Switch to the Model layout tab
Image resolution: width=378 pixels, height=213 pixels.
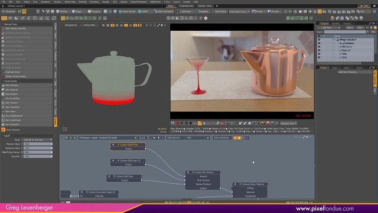coord(171,6)
